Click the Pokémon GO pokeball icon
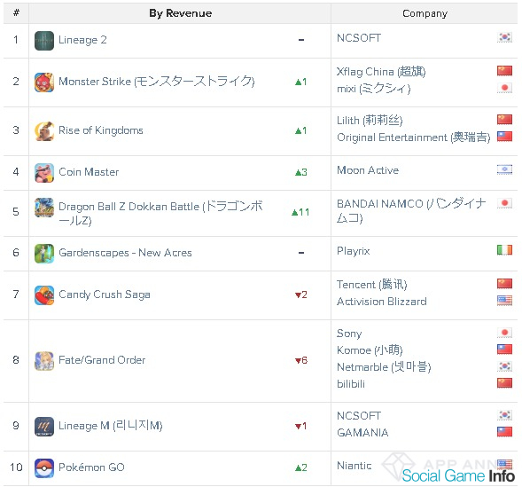This screenshot has width=522, height=487. tap(44, 468)
